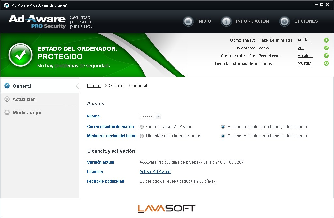This screenshot has width=334, height=218.
Task: Click the green play icon beside Analizar
Action: click(326, 40)
